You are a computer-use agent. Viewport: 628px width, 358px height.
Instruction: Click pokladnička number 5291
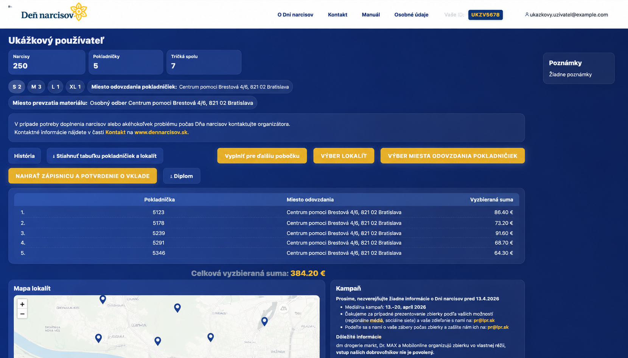[x=159, y=243]
